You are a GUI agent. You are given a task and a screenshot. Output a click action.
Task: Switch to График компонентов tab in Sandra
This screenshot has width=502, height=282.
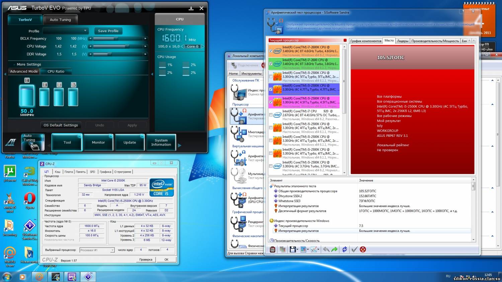point(366,41)
